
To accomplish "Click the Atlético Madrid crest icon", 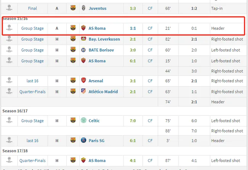I will pyautogui.click(x=84, y=91).
